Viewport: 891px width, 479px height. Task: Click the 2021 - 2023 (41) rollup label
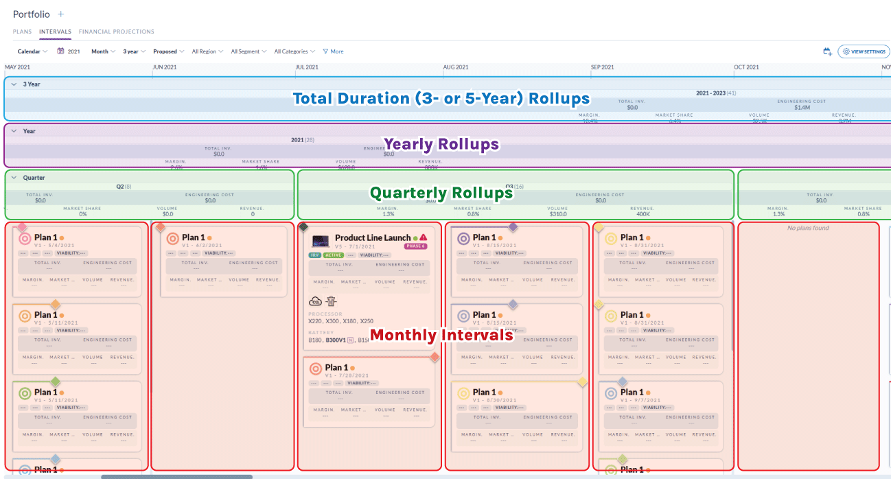[716, 93]
